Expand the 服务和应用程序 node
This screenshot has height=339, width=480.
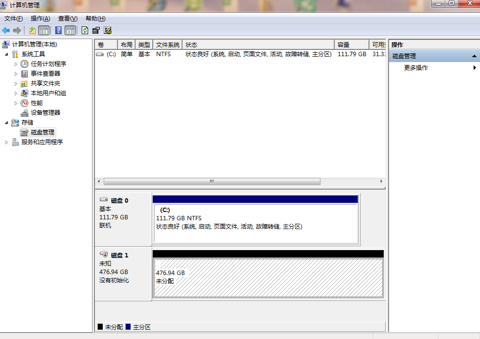[x=6, y=143]
